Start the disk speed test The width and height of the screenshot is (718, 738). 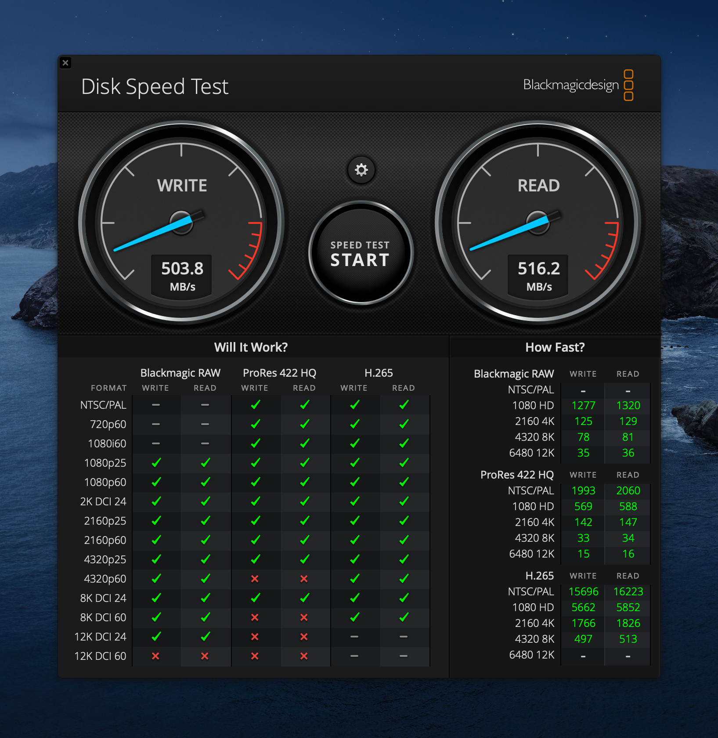click(361, 253)
